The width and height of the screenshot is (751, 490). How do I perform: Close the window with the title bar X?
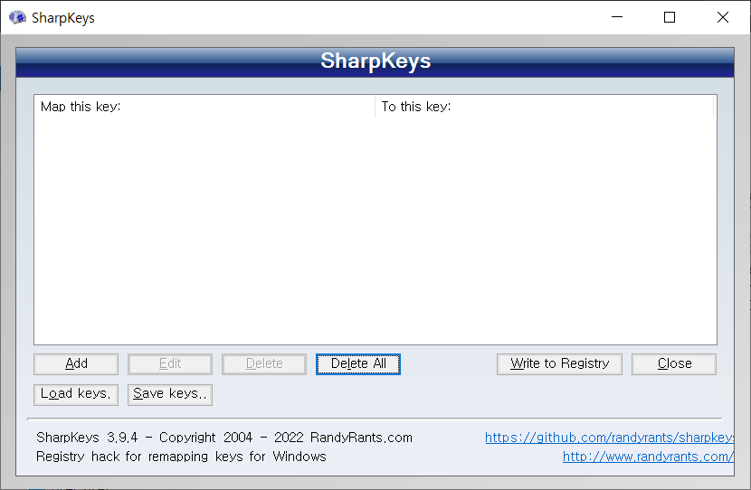(723, 17)
